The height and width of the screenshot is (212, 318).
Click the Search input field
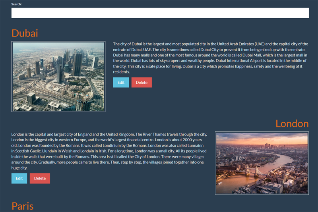point(160,13)
